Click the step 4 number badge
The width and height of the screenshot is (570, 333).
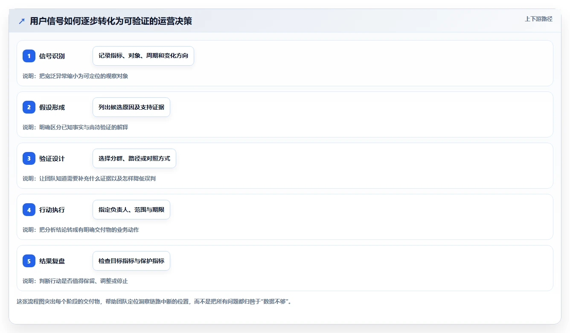(29, 210)
